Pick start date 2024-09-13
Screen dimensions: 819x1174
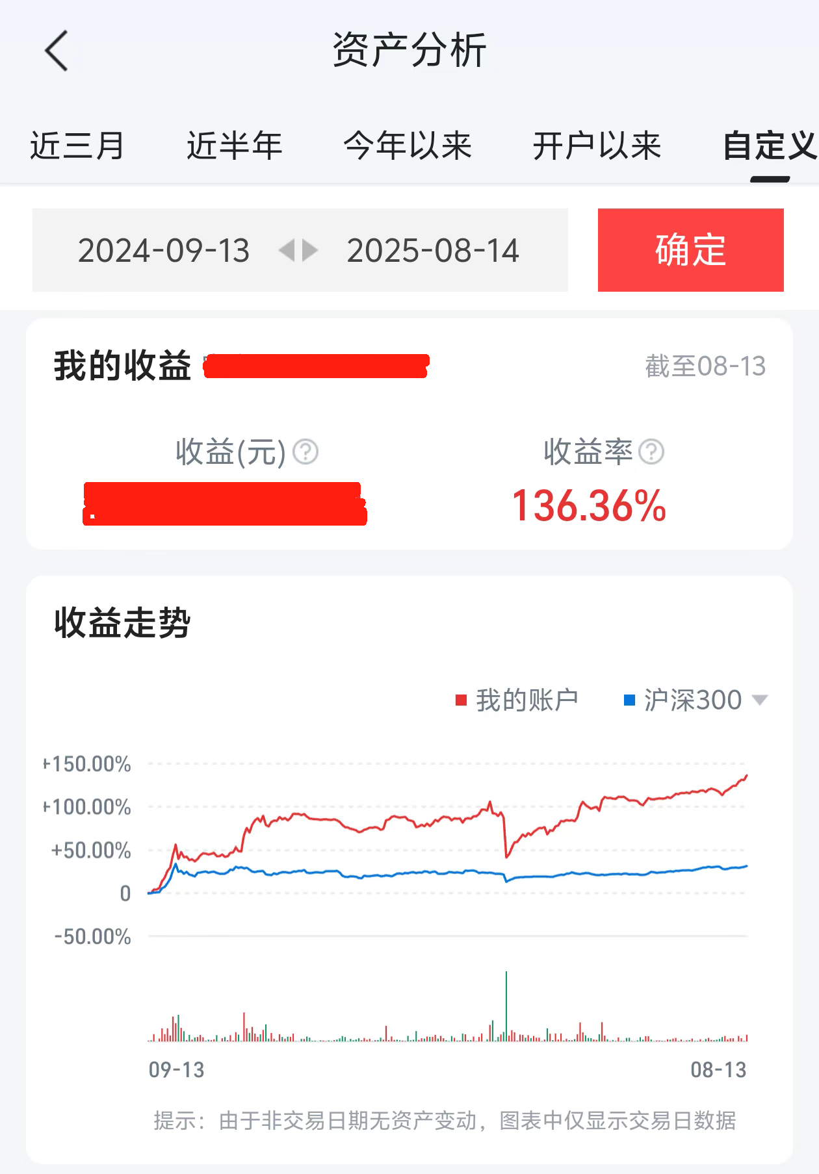[x=164, y=251]
